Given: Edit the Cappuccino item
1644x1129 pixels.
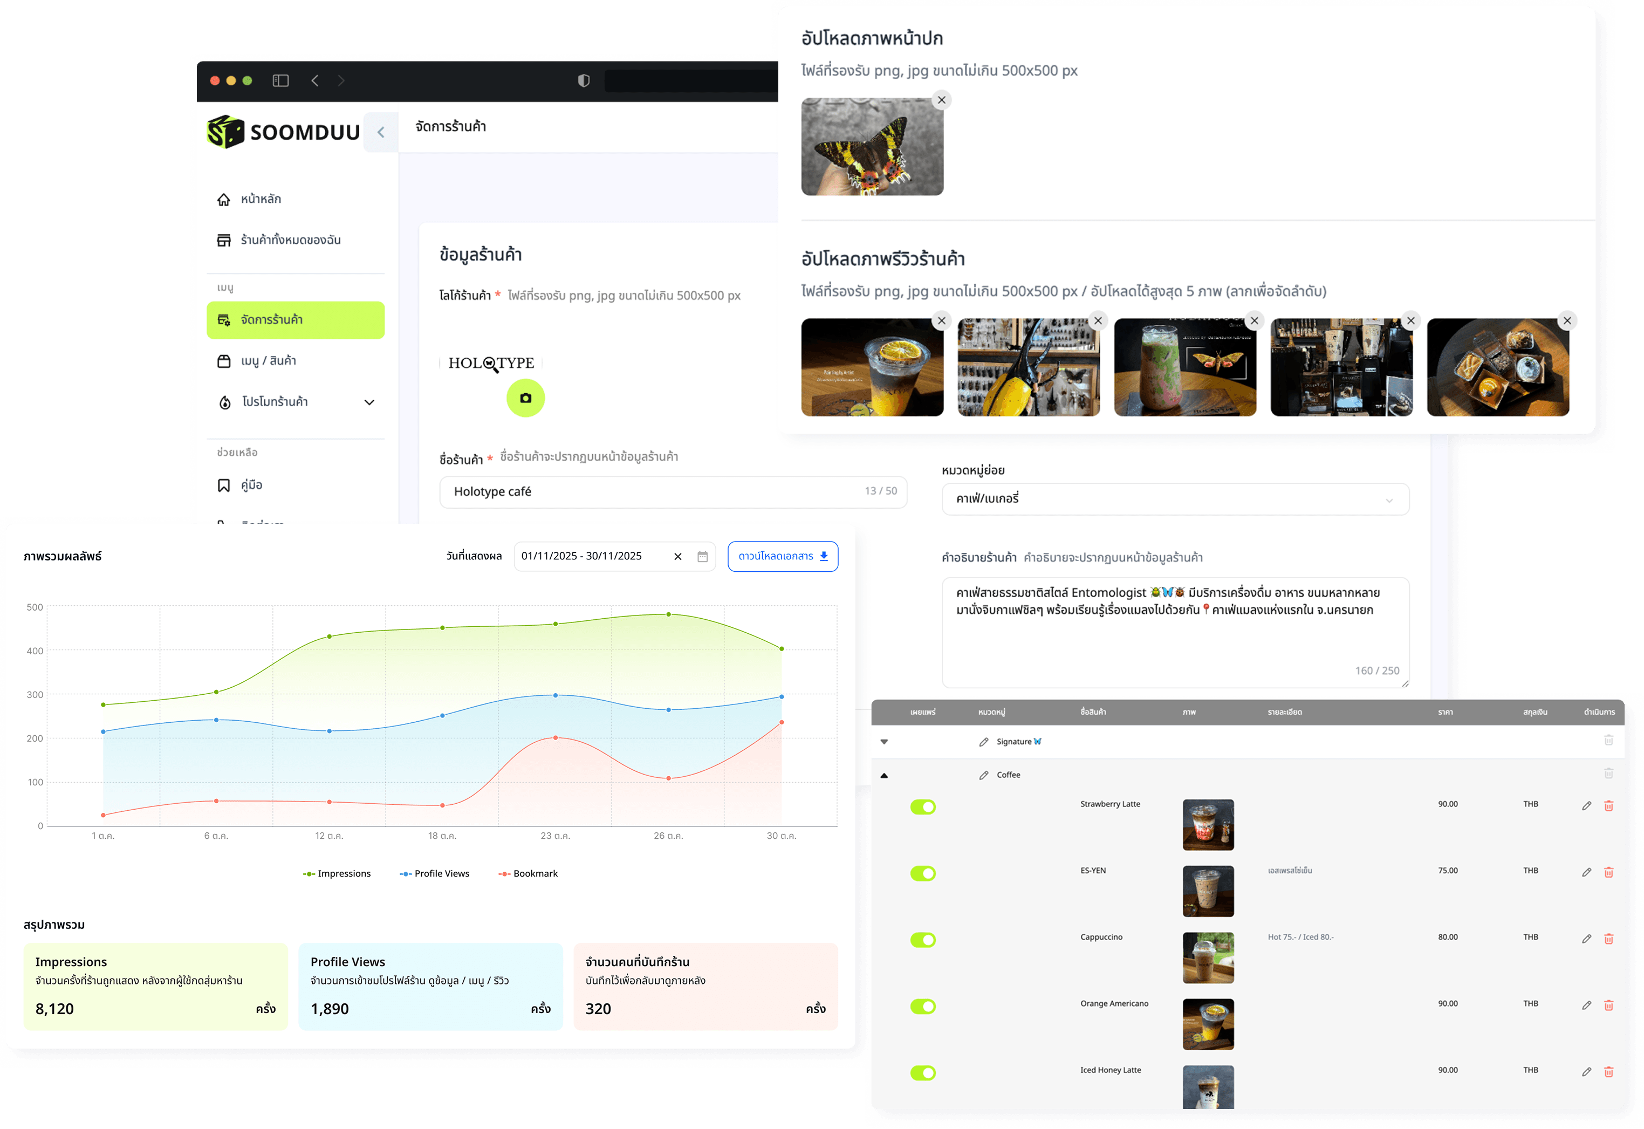Looking at the screenshot, I should (1586, 939).
